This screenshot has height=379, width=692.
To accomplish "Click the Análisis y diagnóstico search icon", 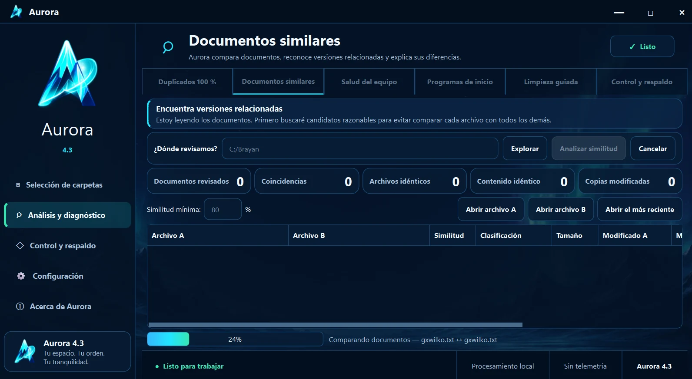I will [x=19, y=215].
